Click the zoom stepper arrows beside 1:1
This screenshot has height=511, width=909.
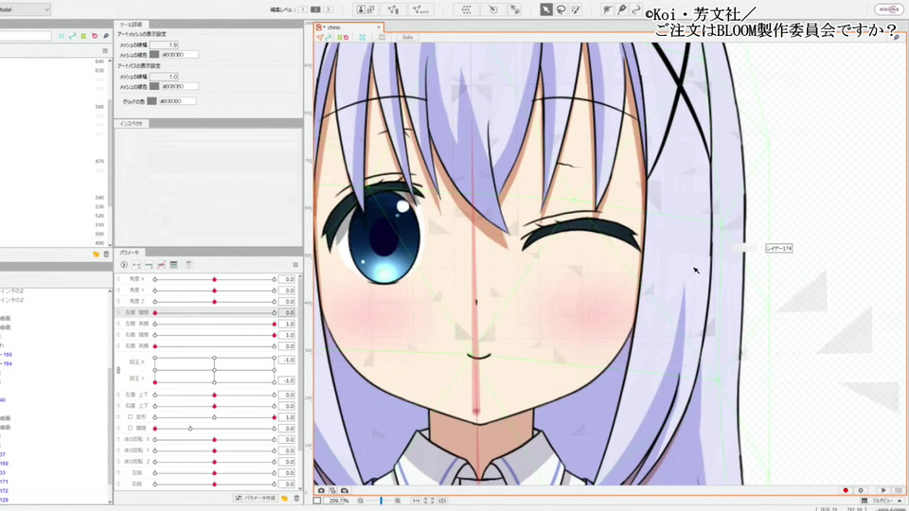tap(429, 501)
